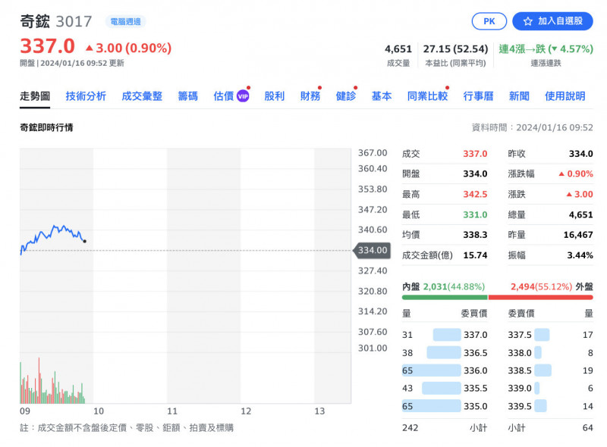Click the 昨量 value 16,467
Image resolution: width=607 pixels, height=447 pixels.
click(578, 235)
